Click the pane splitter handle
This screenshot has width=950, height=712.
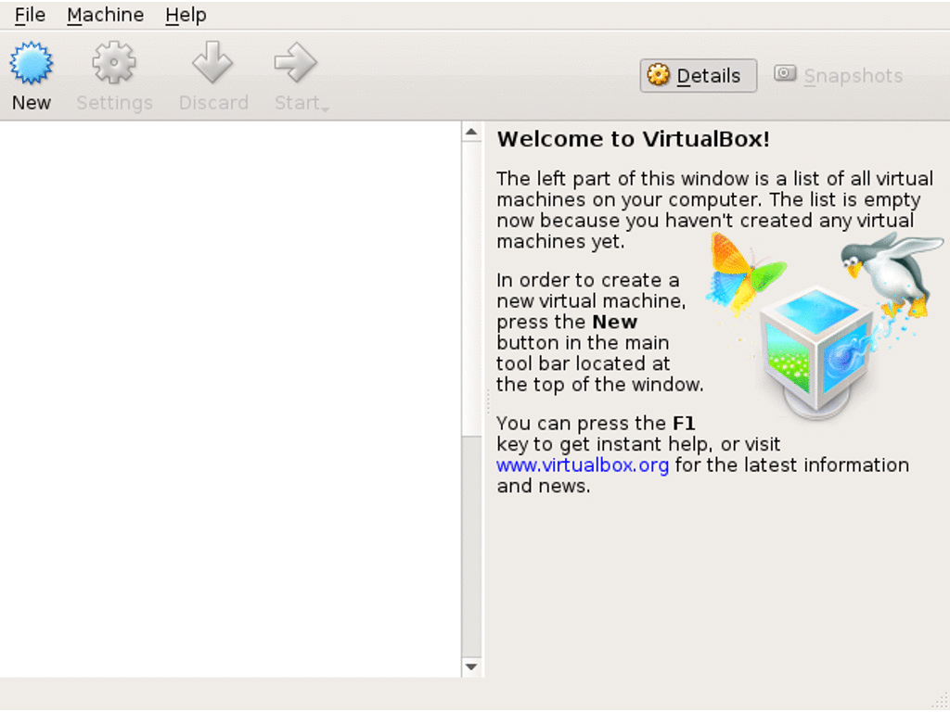pos(488,400)
